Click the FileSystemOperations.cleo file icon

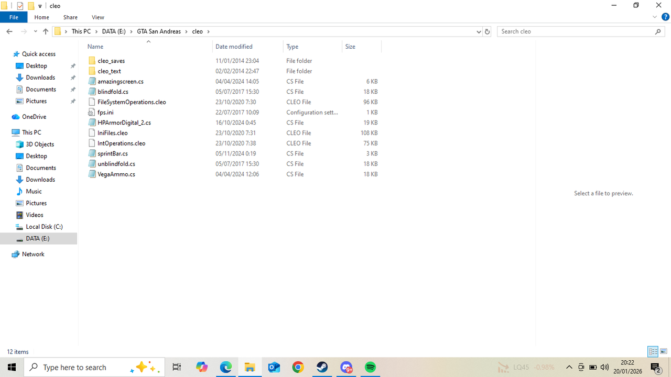(x=92, y=102)
